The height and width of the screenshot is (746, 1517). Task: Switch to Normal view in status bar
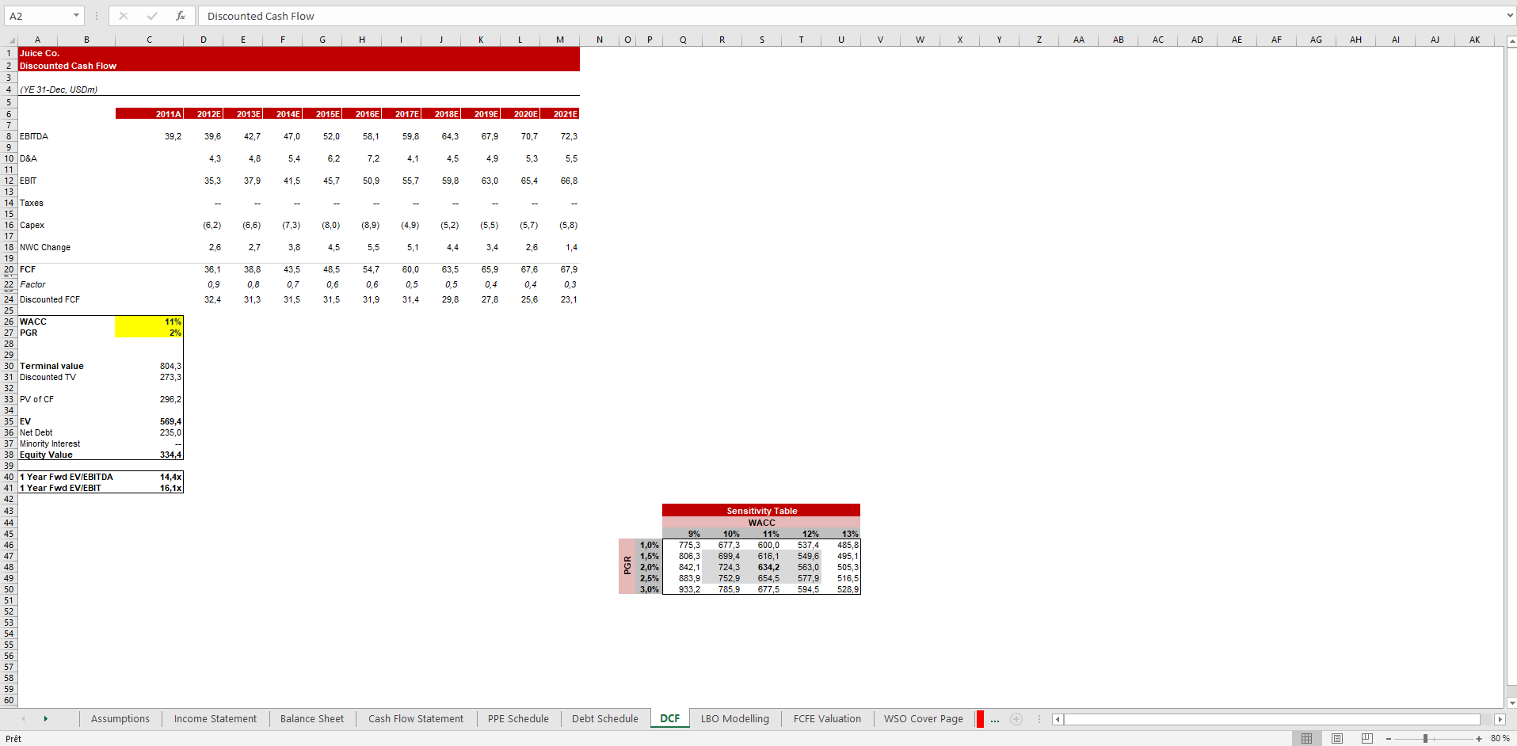pyautogui.click(x=1308, y=738)
